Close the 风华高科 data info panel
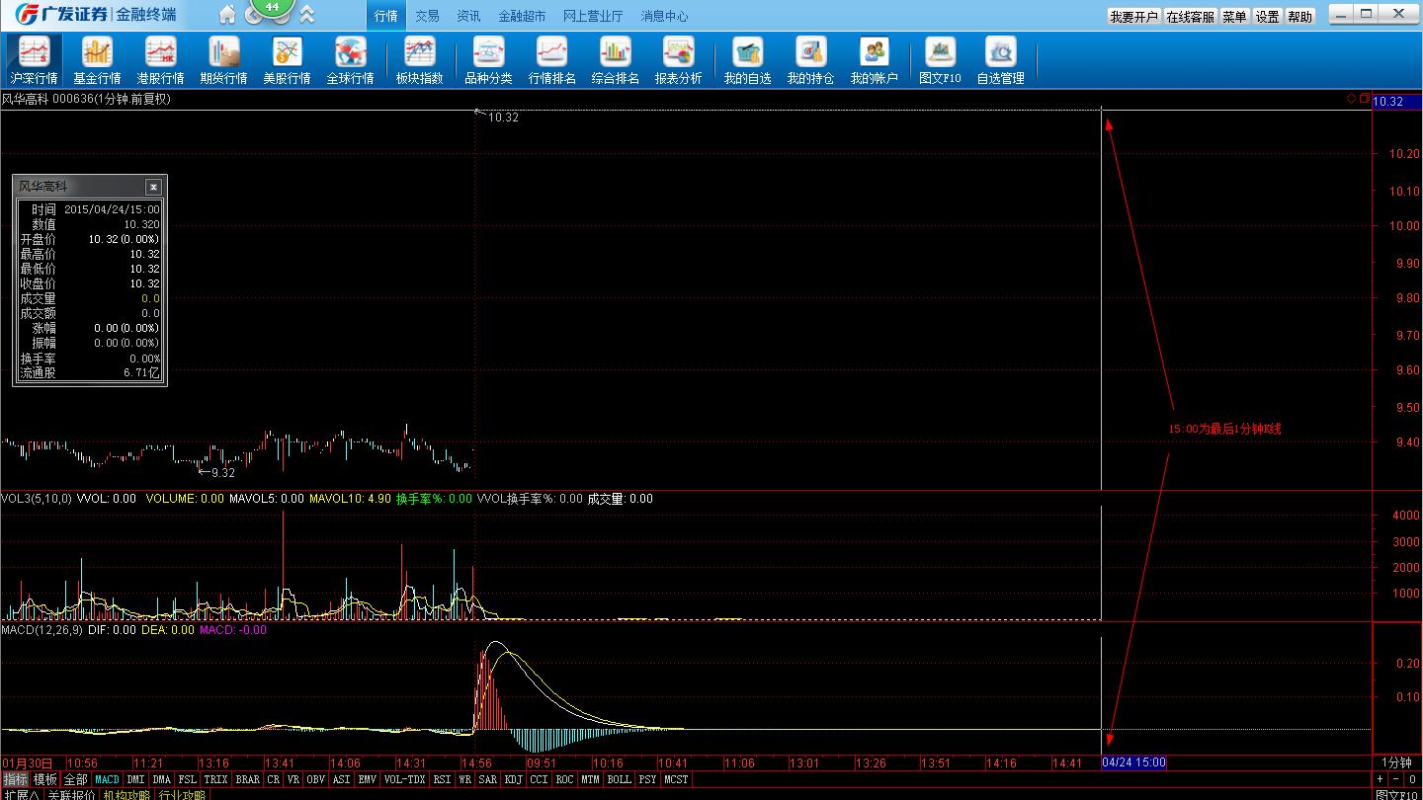The height and width of the screenshot is (800, 1423). [153, 187]
